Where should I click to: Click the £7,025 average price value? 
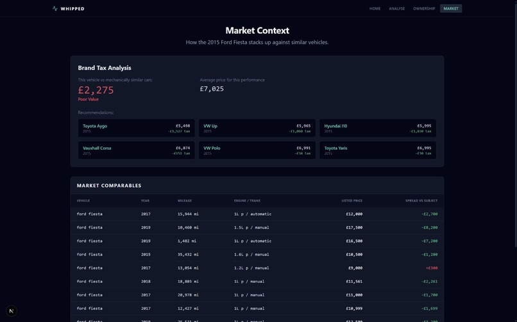[212, 89]
